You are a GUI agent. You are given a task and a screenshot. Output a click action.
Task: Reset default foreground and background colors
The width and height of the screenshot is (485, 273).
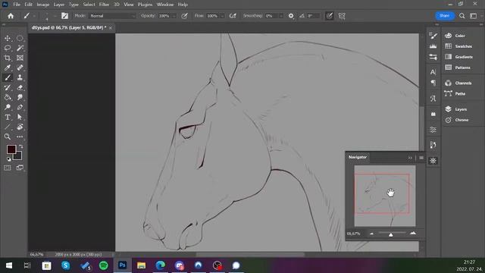(x=8, y=159)
